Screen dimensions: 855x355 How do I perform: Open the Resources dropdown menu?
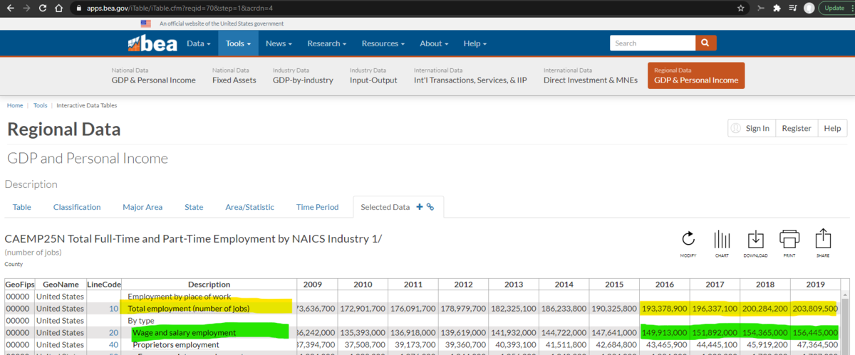pyautogui.click(x=383, y=43)
